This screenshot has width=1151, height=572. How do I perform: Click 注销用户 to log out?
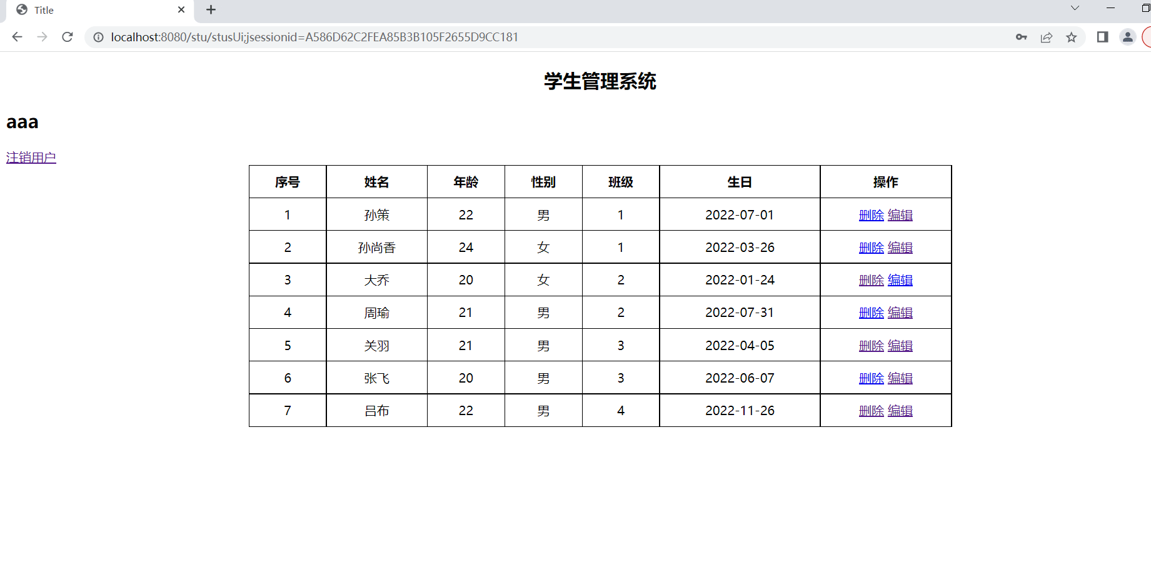point(31,157)
